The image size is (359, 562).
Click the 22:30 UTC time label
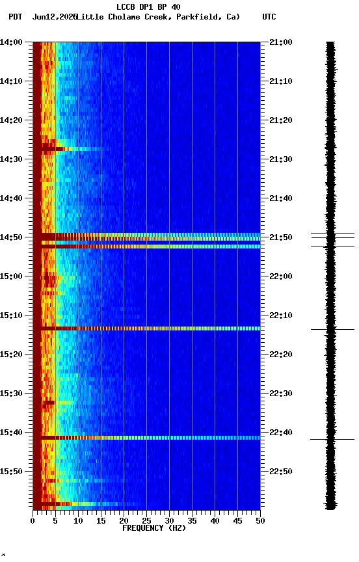coord(281,394)
